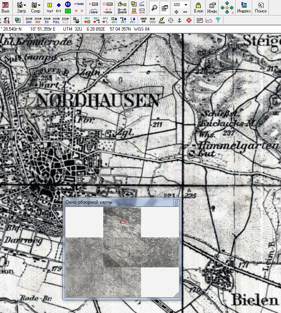Select the Evt event marker tool
Screen dimensions: 281x313
pyautogui.click(x=59, y=7)
